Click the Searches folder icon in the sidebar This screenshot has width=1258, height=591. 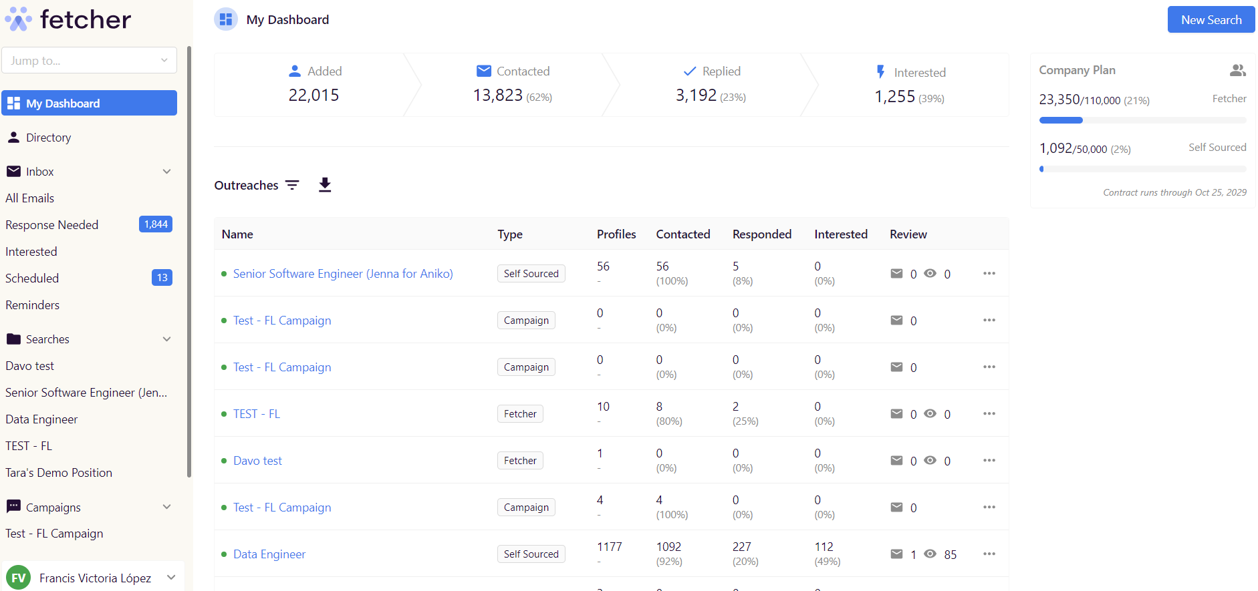[x=13, y=339]
